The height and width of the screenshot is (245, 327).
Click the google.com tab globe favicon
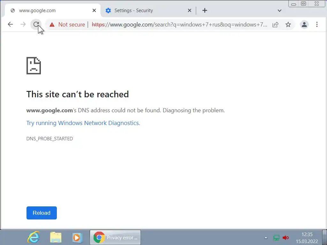click(13, 11)
